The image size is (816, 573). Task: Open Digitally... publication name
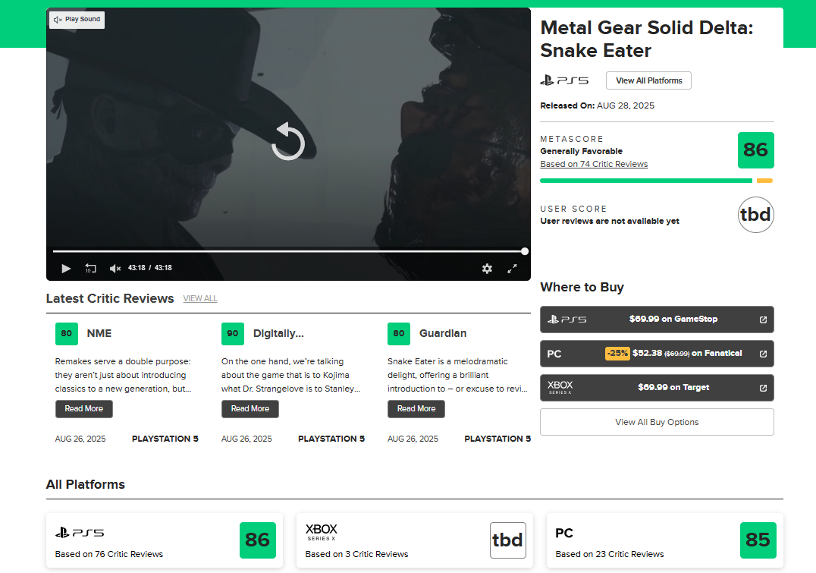tap(278, 333)
